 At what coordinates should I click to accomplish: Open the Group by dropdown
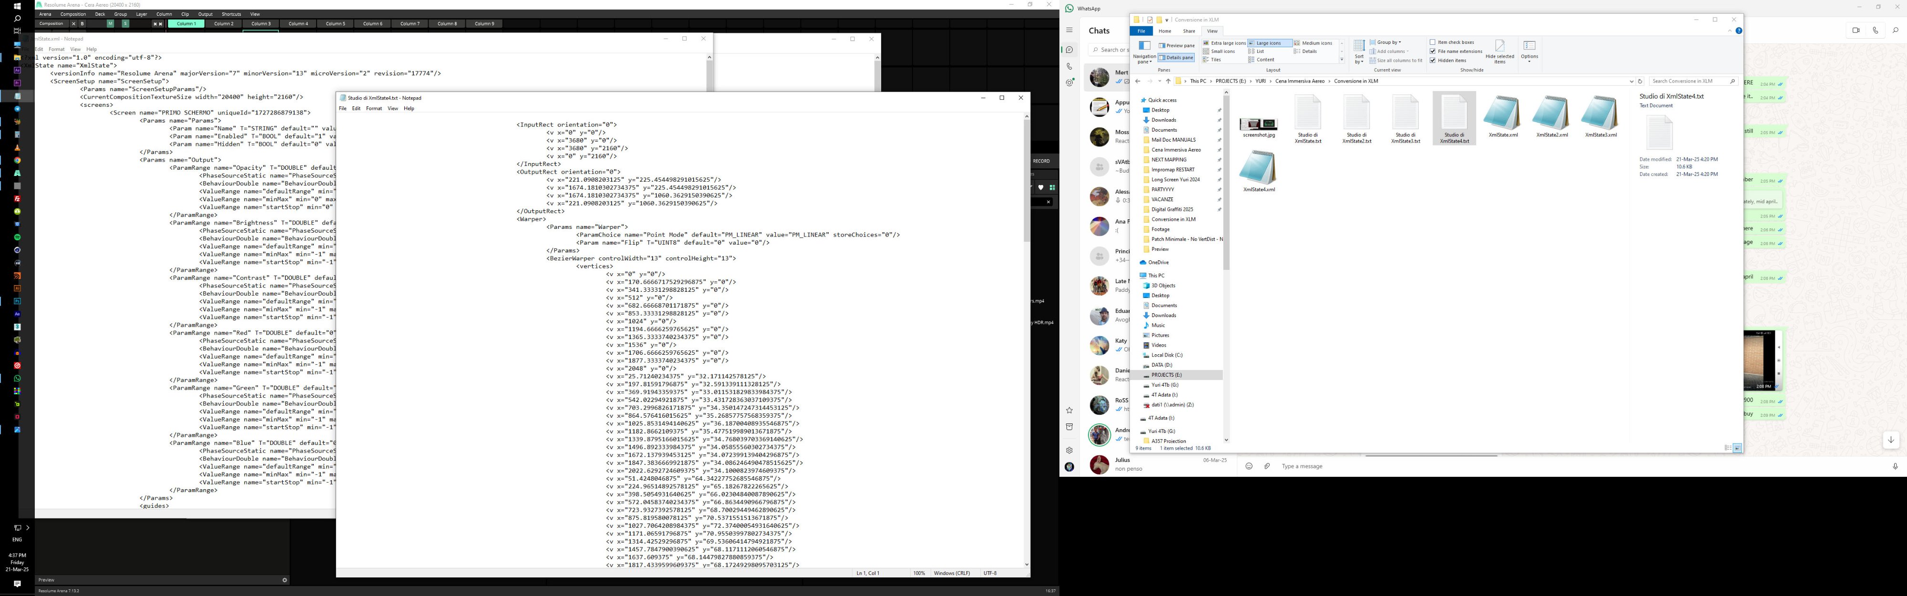click(1388, 42)
